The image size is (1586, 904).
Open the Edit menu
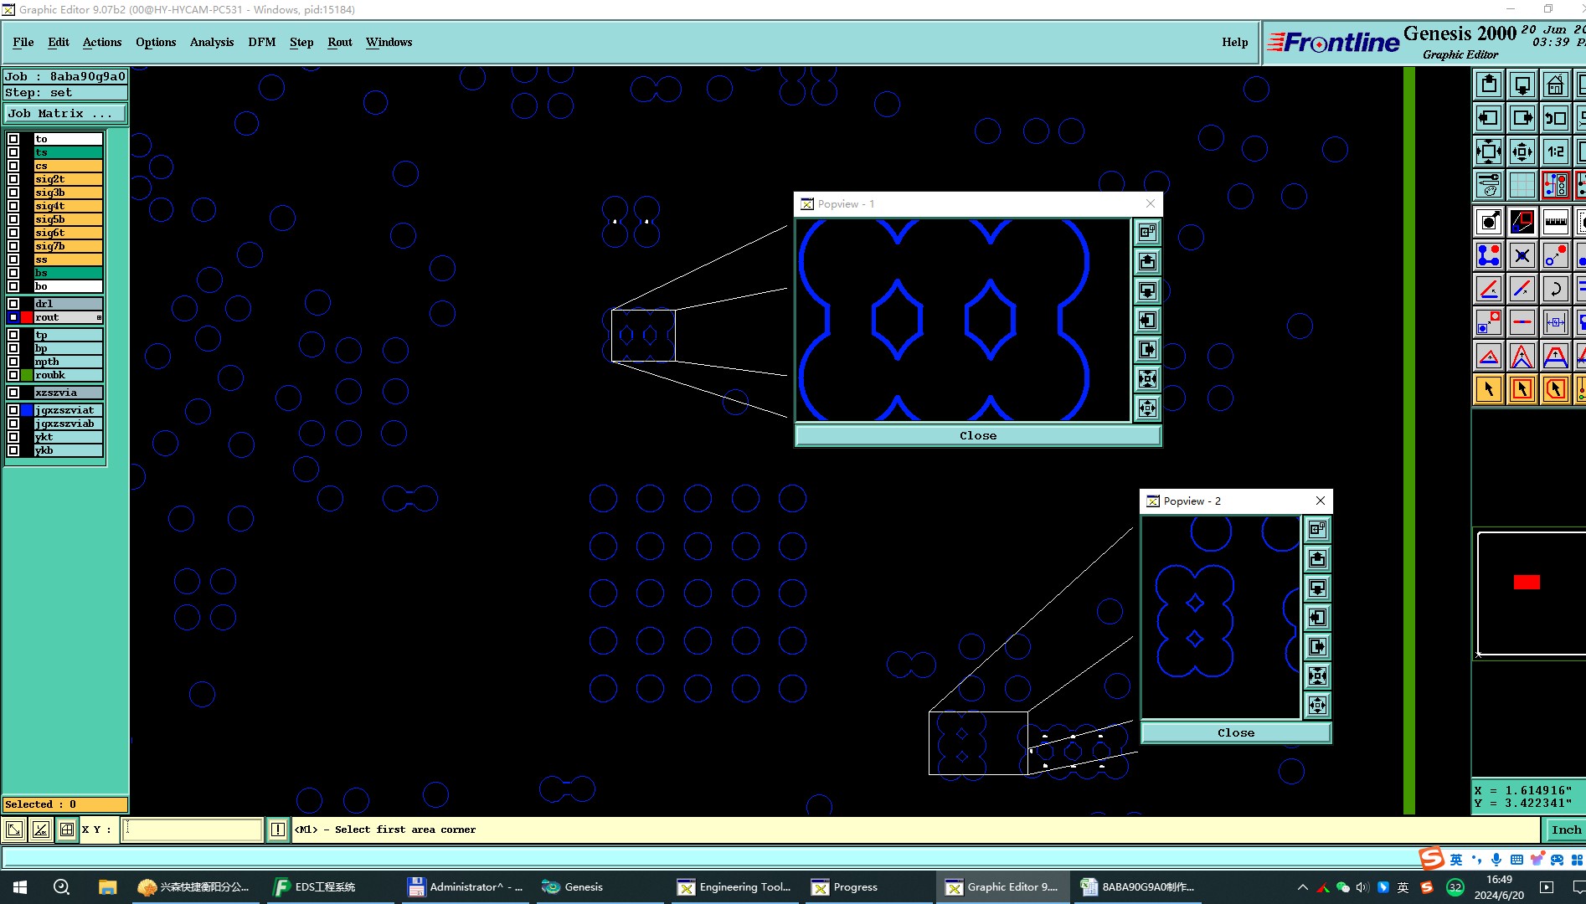coord(59,42)
